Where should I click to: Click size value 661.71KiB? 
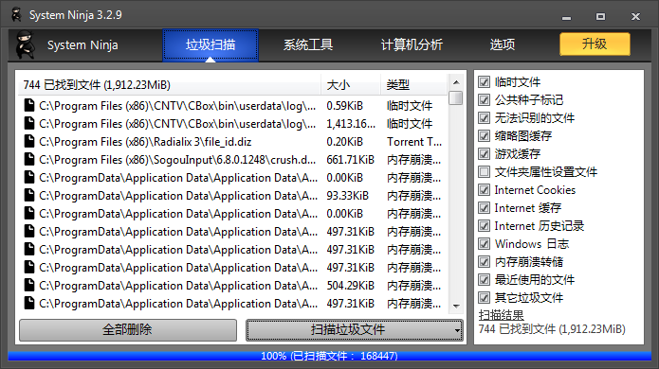(x=350, y=160)
